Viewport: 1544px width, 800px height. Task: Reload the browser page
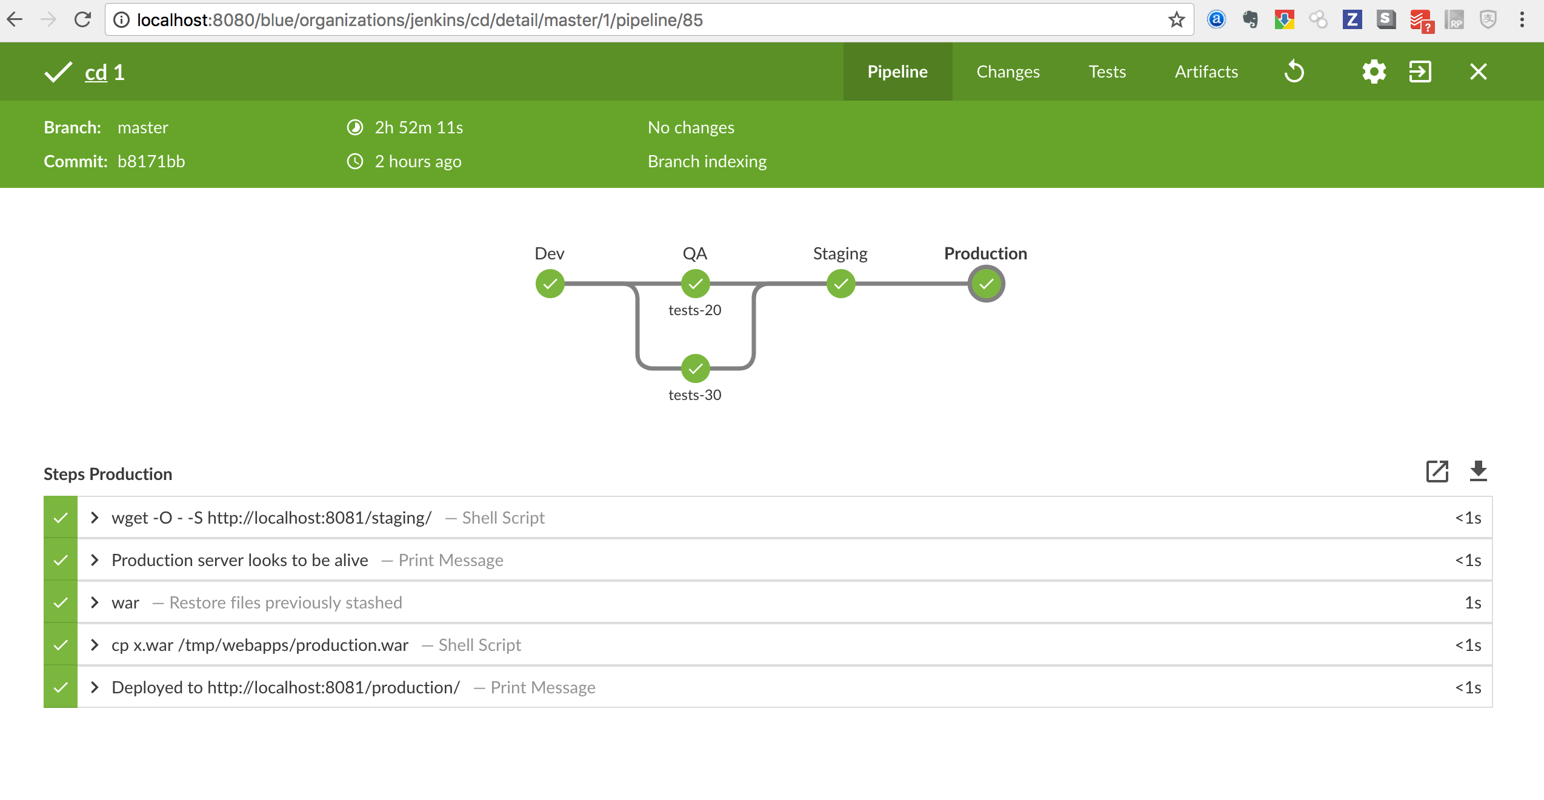82,20
